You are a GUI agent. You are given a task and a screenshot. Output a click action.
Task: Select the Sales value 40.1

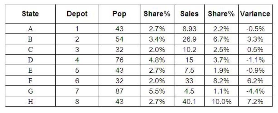pos(189,102)
